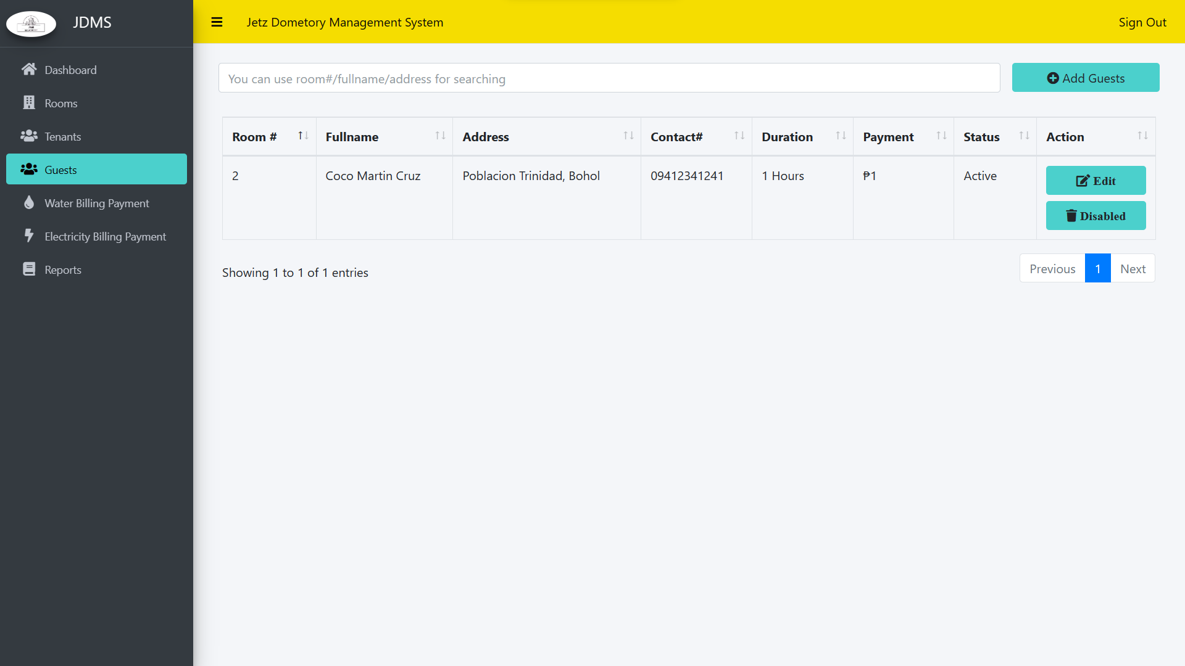Viewport: 1185px width, 666px height.
Task: Click Sign Out link
Action: (x=1142, y=22)
